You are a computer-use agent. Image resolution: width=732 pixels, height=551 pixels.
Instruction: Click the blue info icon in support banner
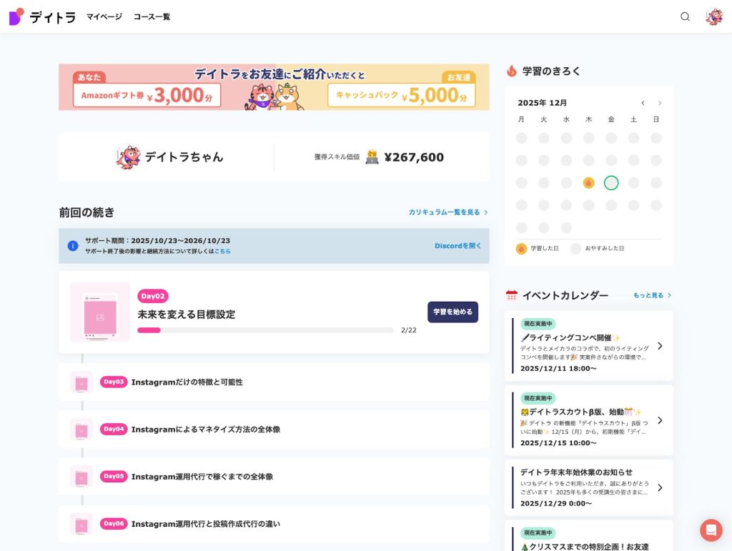[x=73, y=246]
